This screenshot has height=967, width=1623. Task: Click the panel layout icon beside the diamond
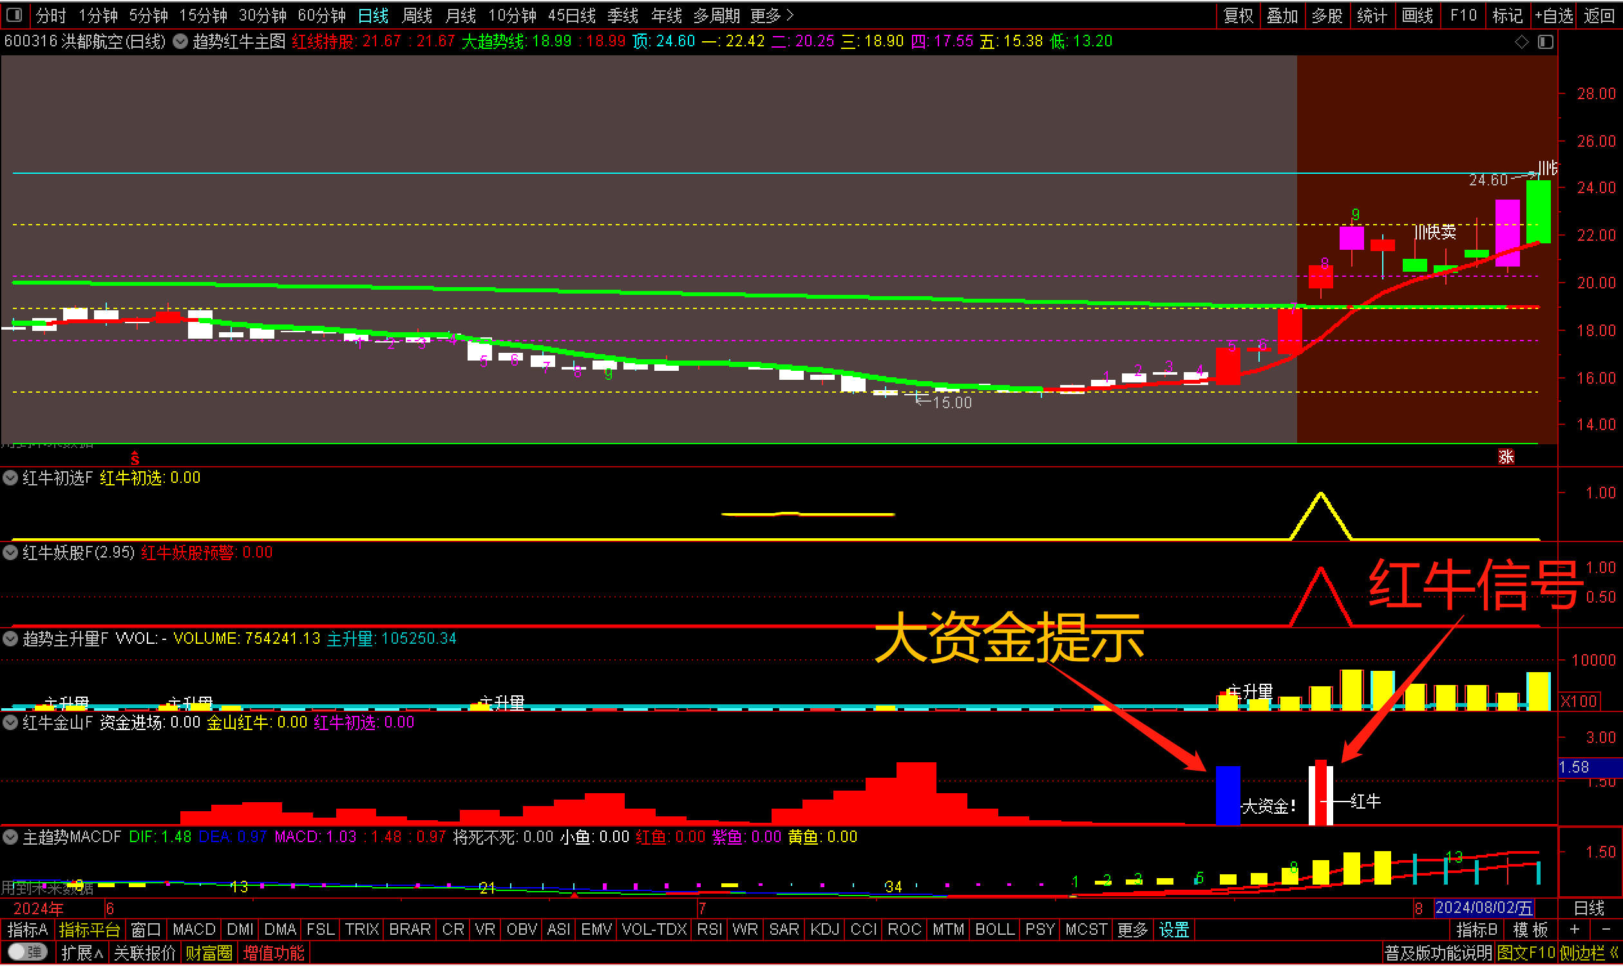[1546, 42]
